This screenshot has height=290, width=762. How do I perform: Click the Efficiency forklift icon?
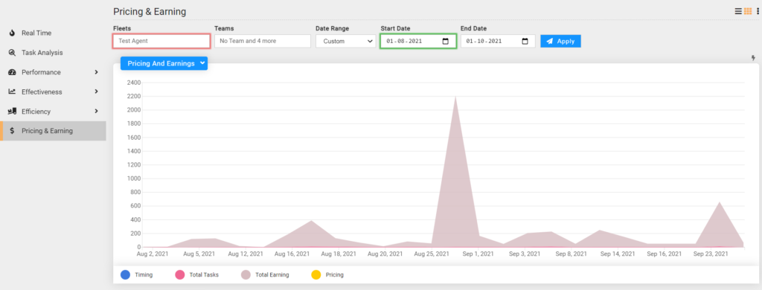(12, 112)
